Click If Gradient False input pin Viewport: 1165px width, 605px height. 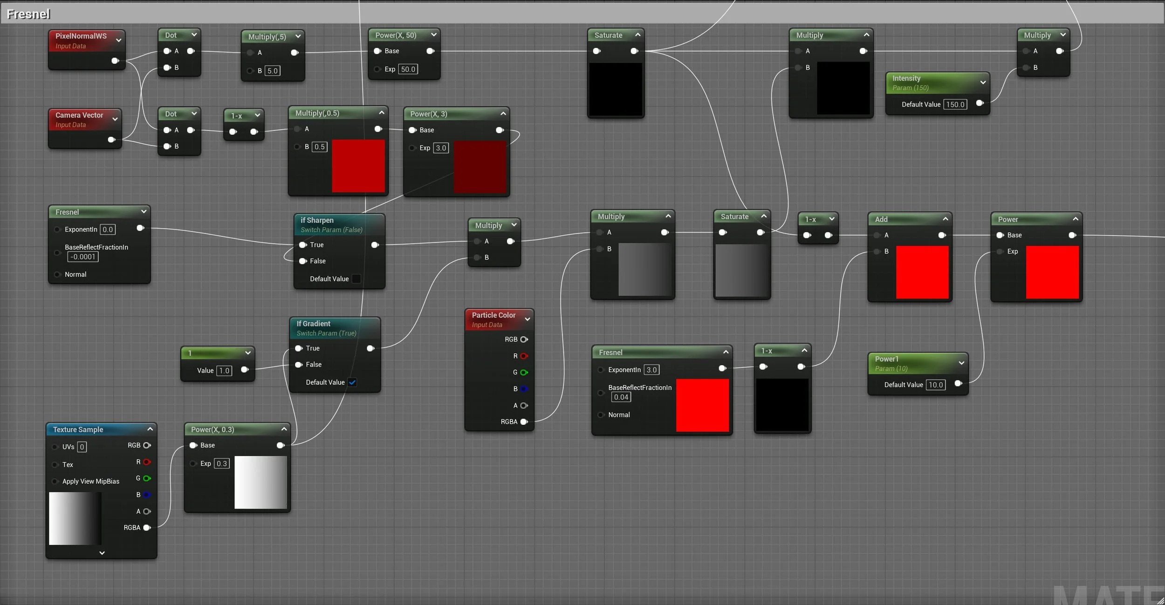[x=299, y=364]
